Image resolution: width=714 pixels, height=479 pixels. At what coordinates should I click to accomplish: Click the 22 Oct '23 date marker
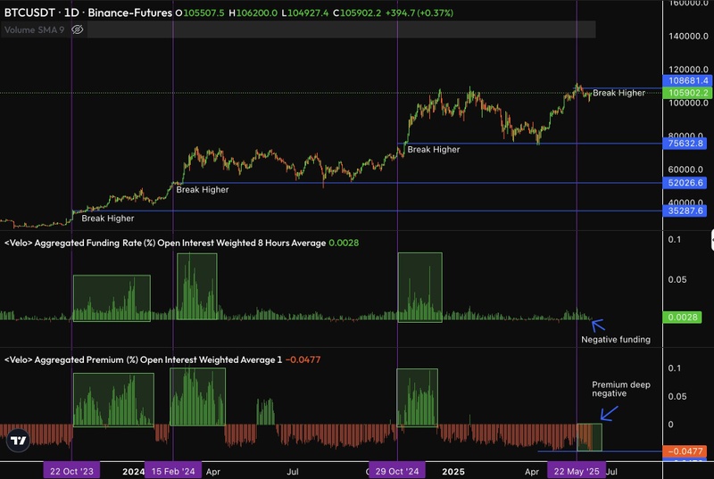click(71, 471)
